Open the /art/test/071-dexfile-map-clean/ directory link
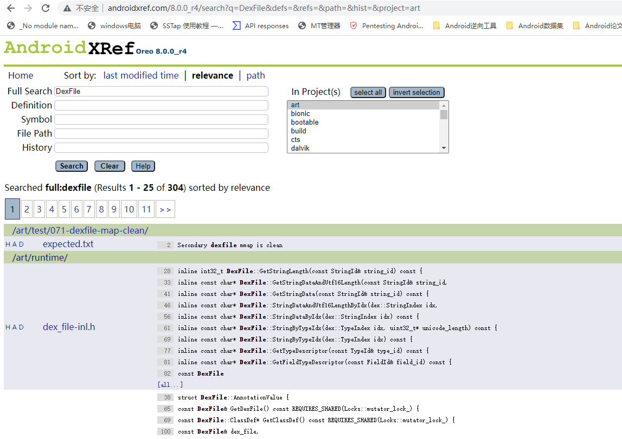622x439 pixels. (x=80, y=230)
